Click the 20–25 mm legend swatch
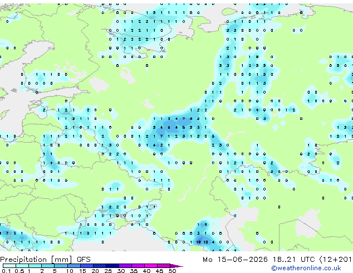The width and height of the screenshot is (353, 273). pyautogui.click(x=99, y=266)
